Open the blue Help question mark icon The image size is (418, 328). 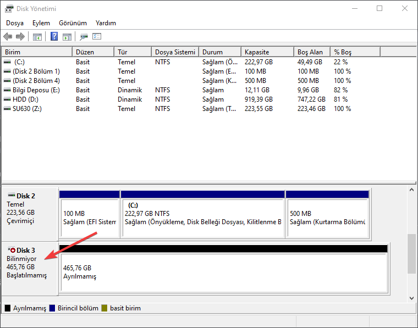point(54,36)
